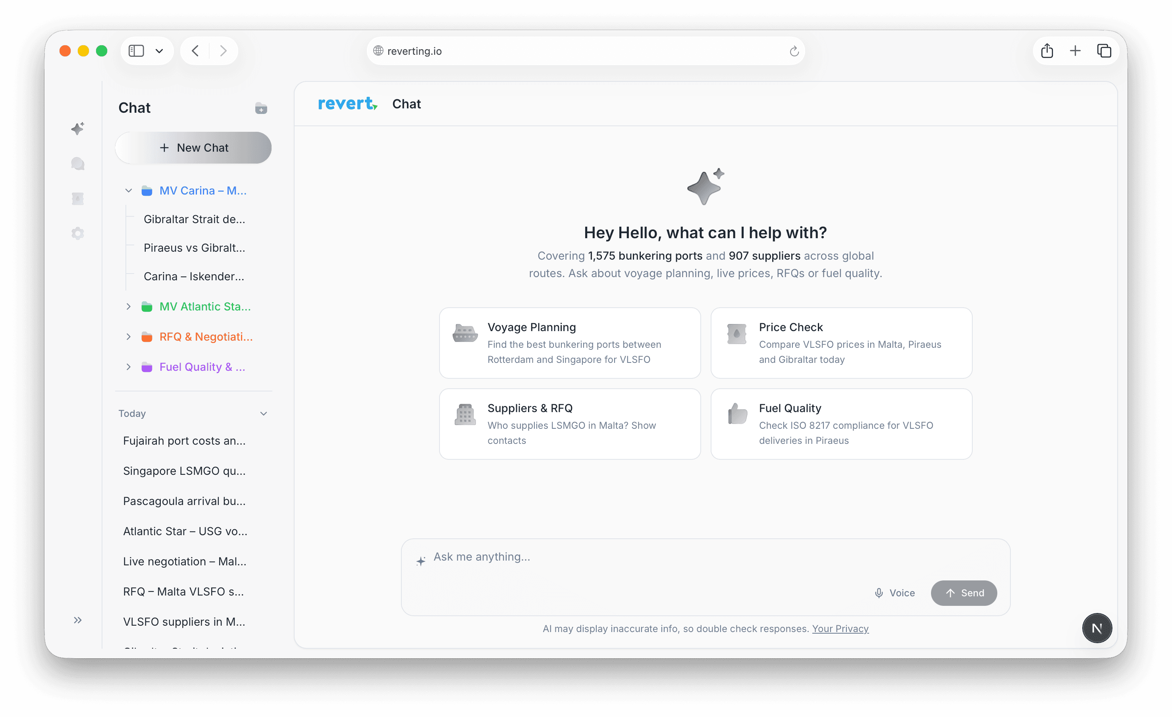Open the AI sparkle icon in left rail
The image size is (1172, 717).
[77, 129]
